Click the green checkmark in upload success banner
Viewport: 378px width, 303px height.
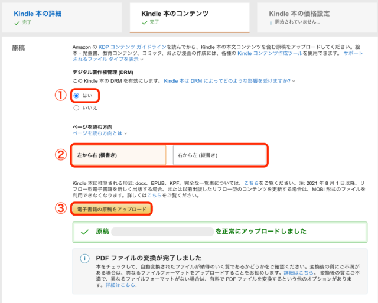(x=83, y=232)
